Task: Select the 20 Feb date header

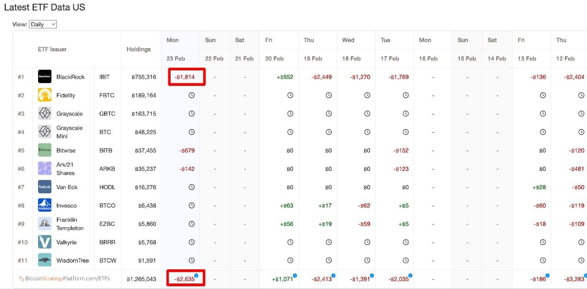Action: click(275, 59)
